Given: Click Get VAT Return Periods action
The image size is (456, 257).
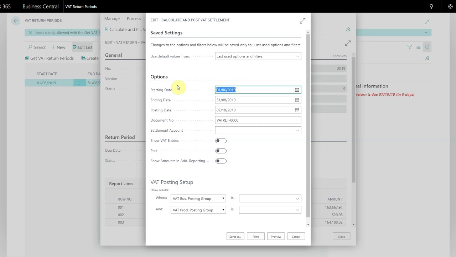Looking at the screenshot, I should coord(49,58).
